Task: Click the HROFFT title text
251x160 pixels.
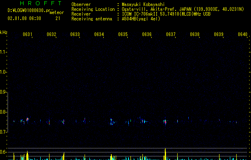Action: point(41,3)
